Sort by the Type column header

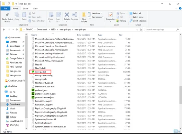[x=100, y=35]
